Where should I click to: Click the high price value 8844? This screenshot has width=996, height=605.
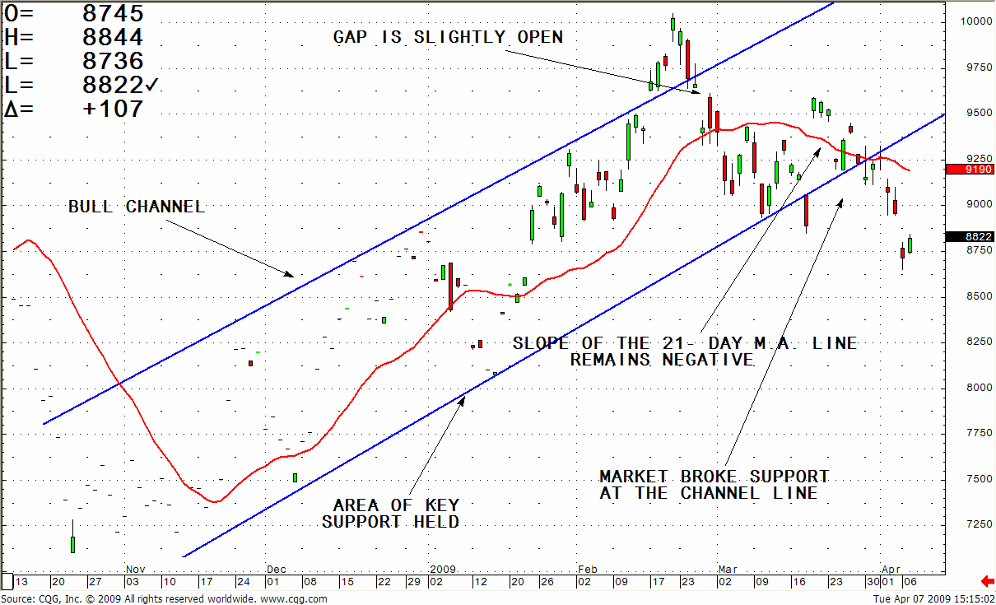pyautogui.click(x=113, y=37)
